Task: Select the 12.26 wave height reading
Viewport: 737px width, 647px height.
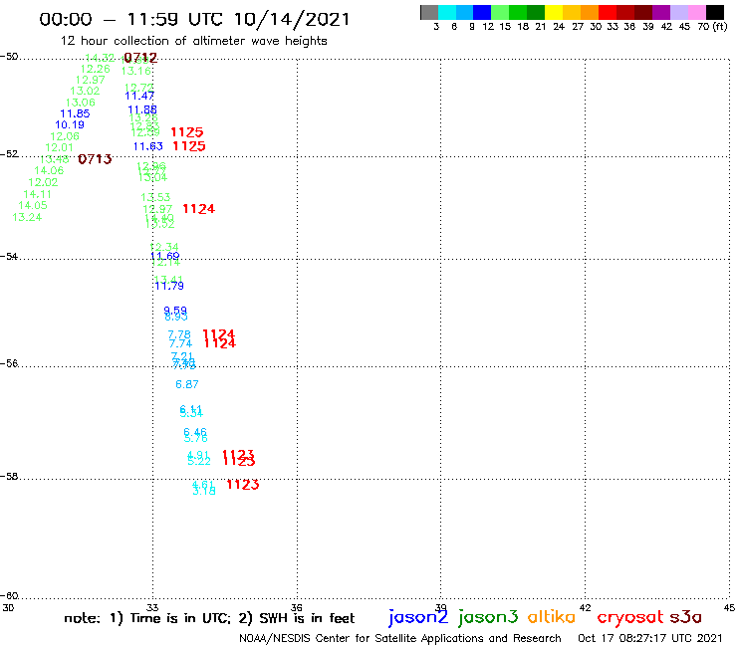Action: coord(95,69)
